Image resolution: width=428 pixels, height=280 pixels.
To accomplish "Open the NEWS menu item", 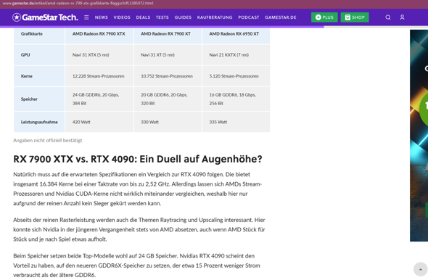I will tap(102, 17).
